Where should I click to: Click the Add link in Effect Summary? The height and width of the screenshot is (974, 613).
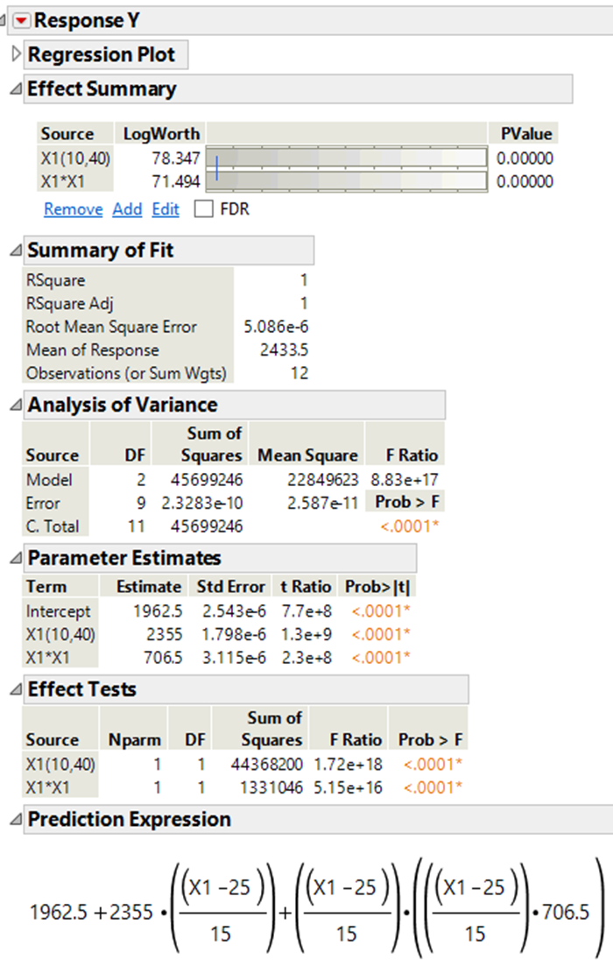[127, 209]
